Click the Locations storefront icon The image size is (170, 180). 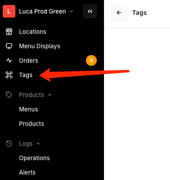coord(9,32)
